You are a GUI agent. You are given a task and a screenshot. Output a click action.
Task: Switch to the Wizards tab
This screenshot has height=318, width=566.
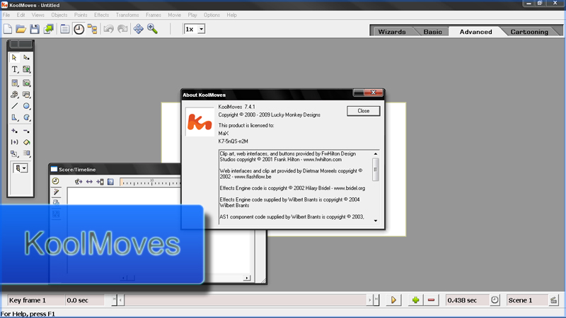pyautogui.click(x=392, y=32)
